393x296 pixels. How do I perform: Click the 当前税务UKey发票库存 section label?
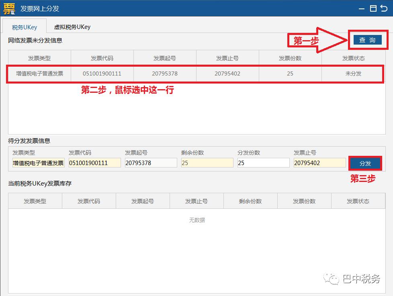[x=40, y=184]
